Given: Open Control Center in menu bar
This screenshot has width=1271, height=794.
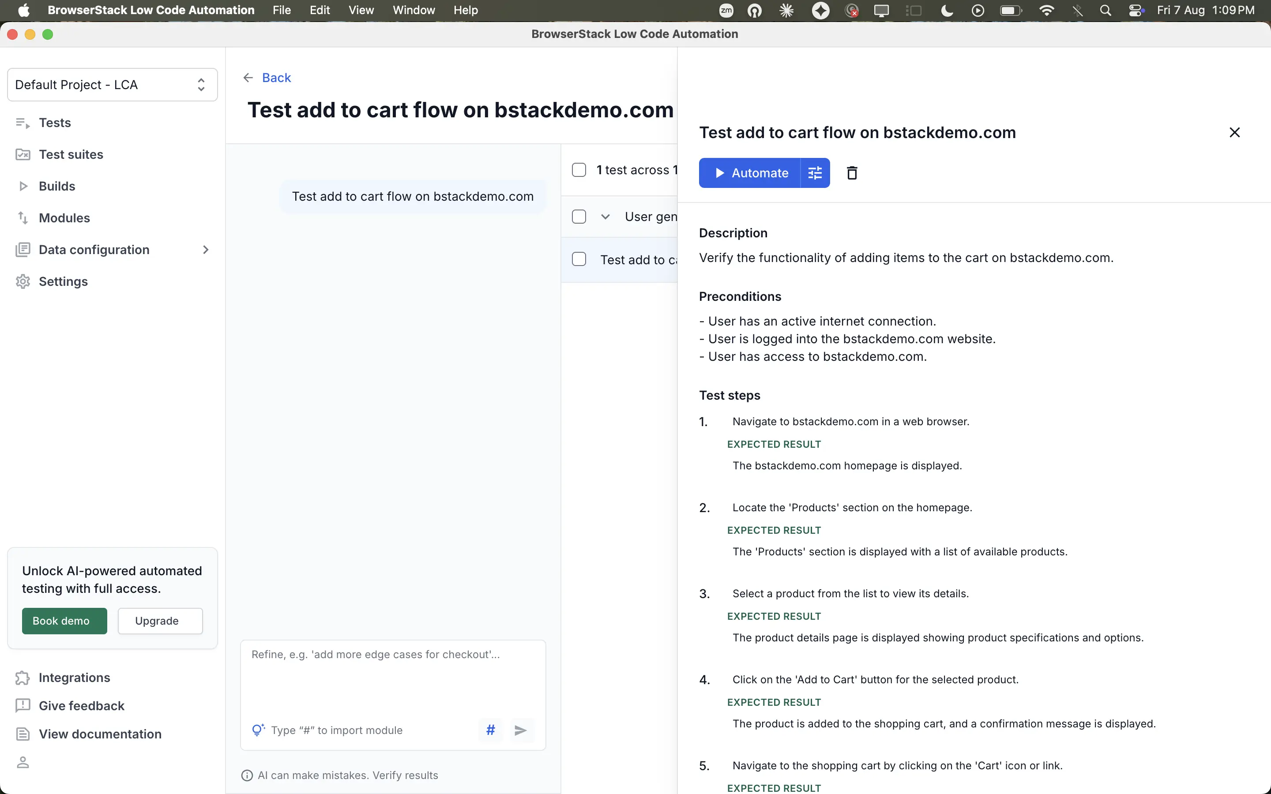Looking at the screenshot, I should click(x=1136, y=10).
